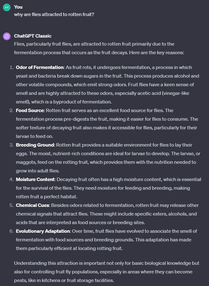Click the green AR user avatar
The height and width of the screenshot is (286, 209).
pos(7,7)
